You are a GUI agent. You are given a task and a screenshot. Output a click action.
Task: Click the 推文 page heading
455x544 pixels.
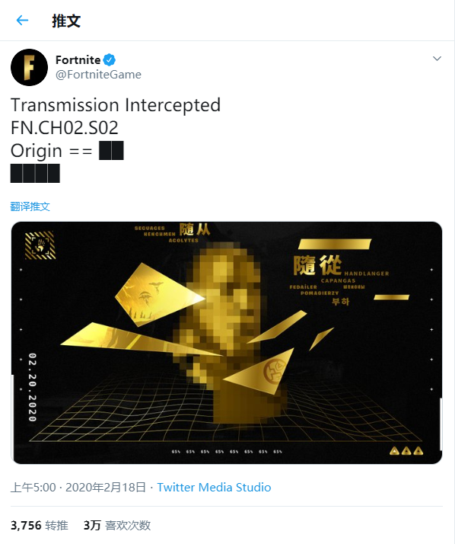66,21
